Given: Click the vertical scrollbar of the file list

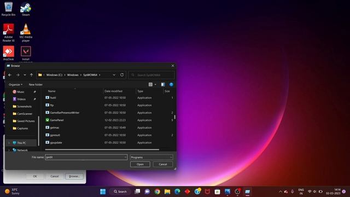Looking at the screenshot, I should coord(174,117).
